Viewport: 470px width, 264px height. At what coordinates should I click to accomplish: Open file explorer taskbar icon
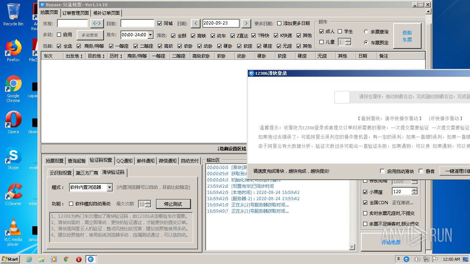(x=41, y=259)
